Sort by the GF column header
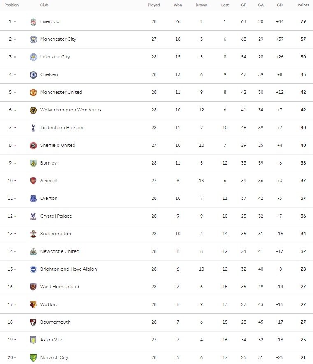This screenshot has width=313, height=364. click(244, 5)
